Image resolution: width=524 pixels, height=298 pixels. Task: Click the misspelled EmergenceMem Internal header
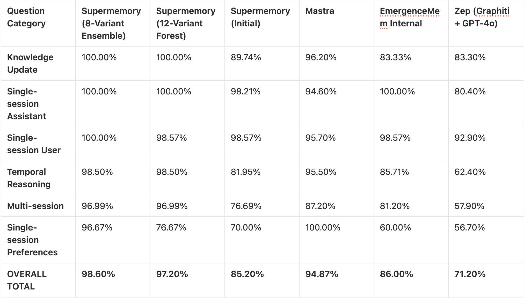tap(409, 17)
